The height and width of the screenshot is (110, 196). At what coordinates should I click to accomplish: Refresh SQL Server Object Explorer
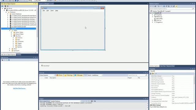click(2, 6)
